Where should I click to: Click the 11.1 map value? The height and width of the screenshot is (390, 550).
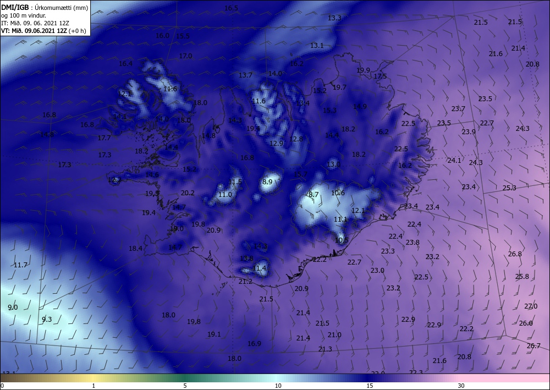click(x=340, y=219)
